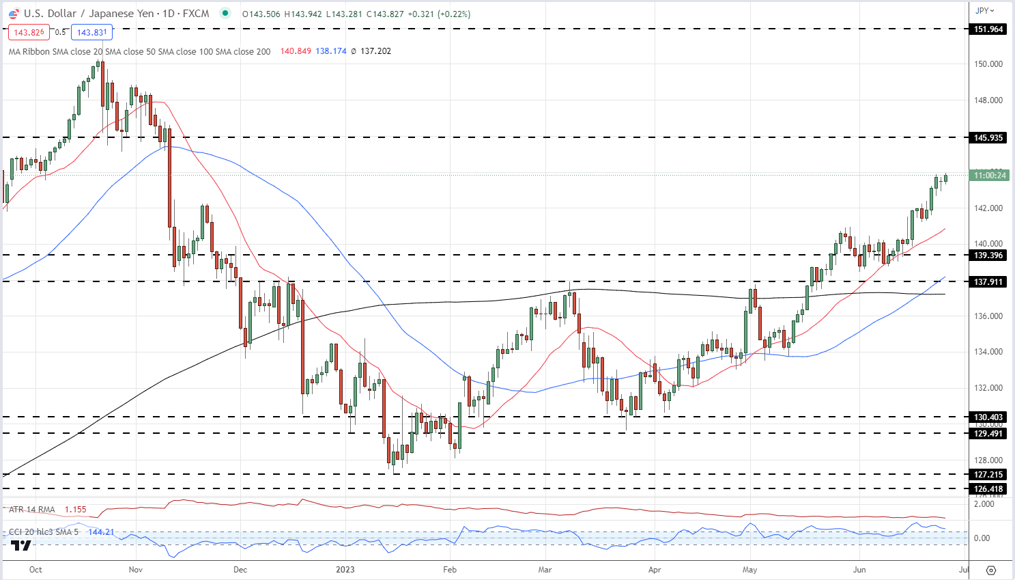1015x580 pixels.
Task: Click the TradingView logo
Action: tap(21, 545)
